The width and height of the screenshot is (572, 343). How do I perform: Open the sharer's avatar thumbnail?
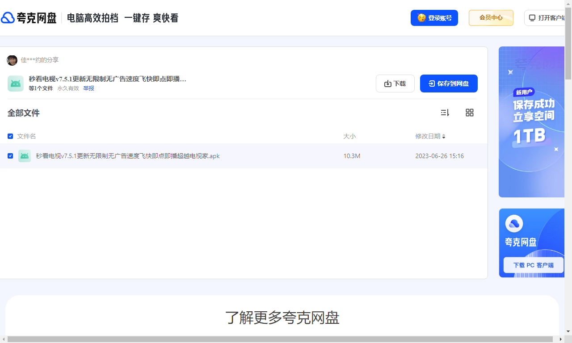coord(12,60)
